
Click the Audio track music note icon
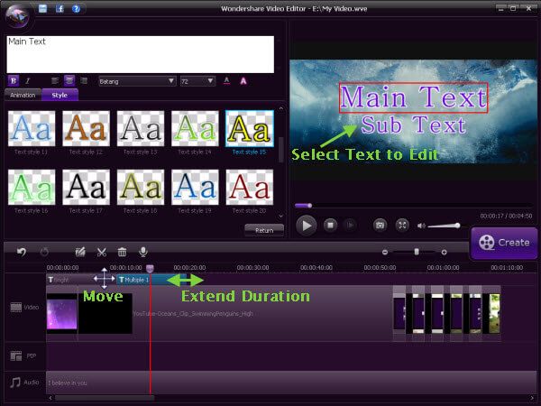15,383
